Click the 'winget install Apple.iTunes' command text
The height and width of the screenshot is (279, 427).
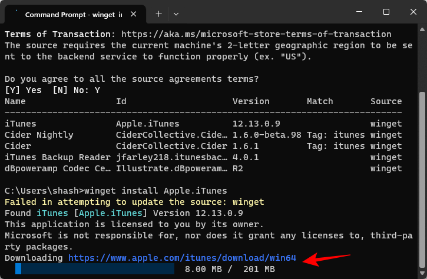coord(153,191)
